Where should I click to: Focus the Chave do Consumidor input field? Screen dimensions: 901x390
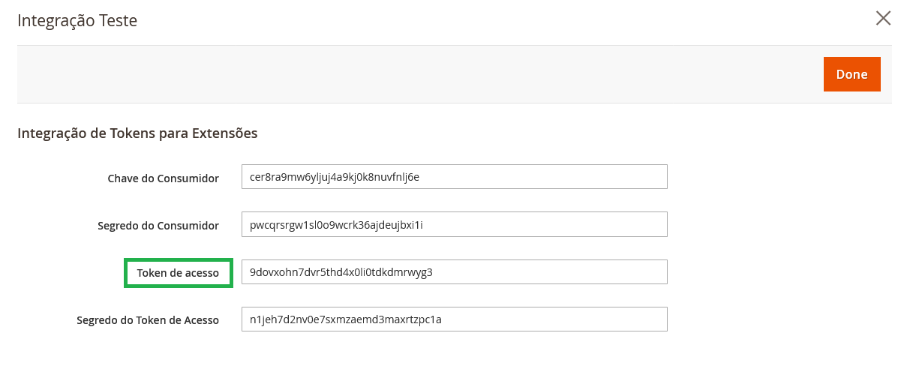point(455,177)
